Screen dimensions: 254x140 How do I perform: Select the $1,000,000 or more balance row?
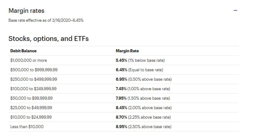coord(29,60)
